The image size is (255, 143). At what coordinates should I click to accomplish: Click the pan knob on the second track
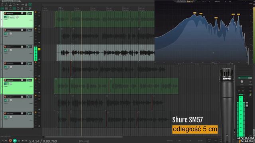pos(11,34)
